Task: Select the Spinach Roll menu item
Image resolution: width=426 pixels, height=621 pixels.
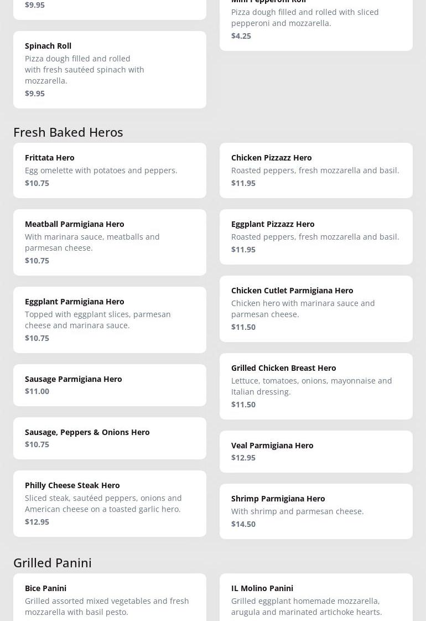Action: pos(110,69)
